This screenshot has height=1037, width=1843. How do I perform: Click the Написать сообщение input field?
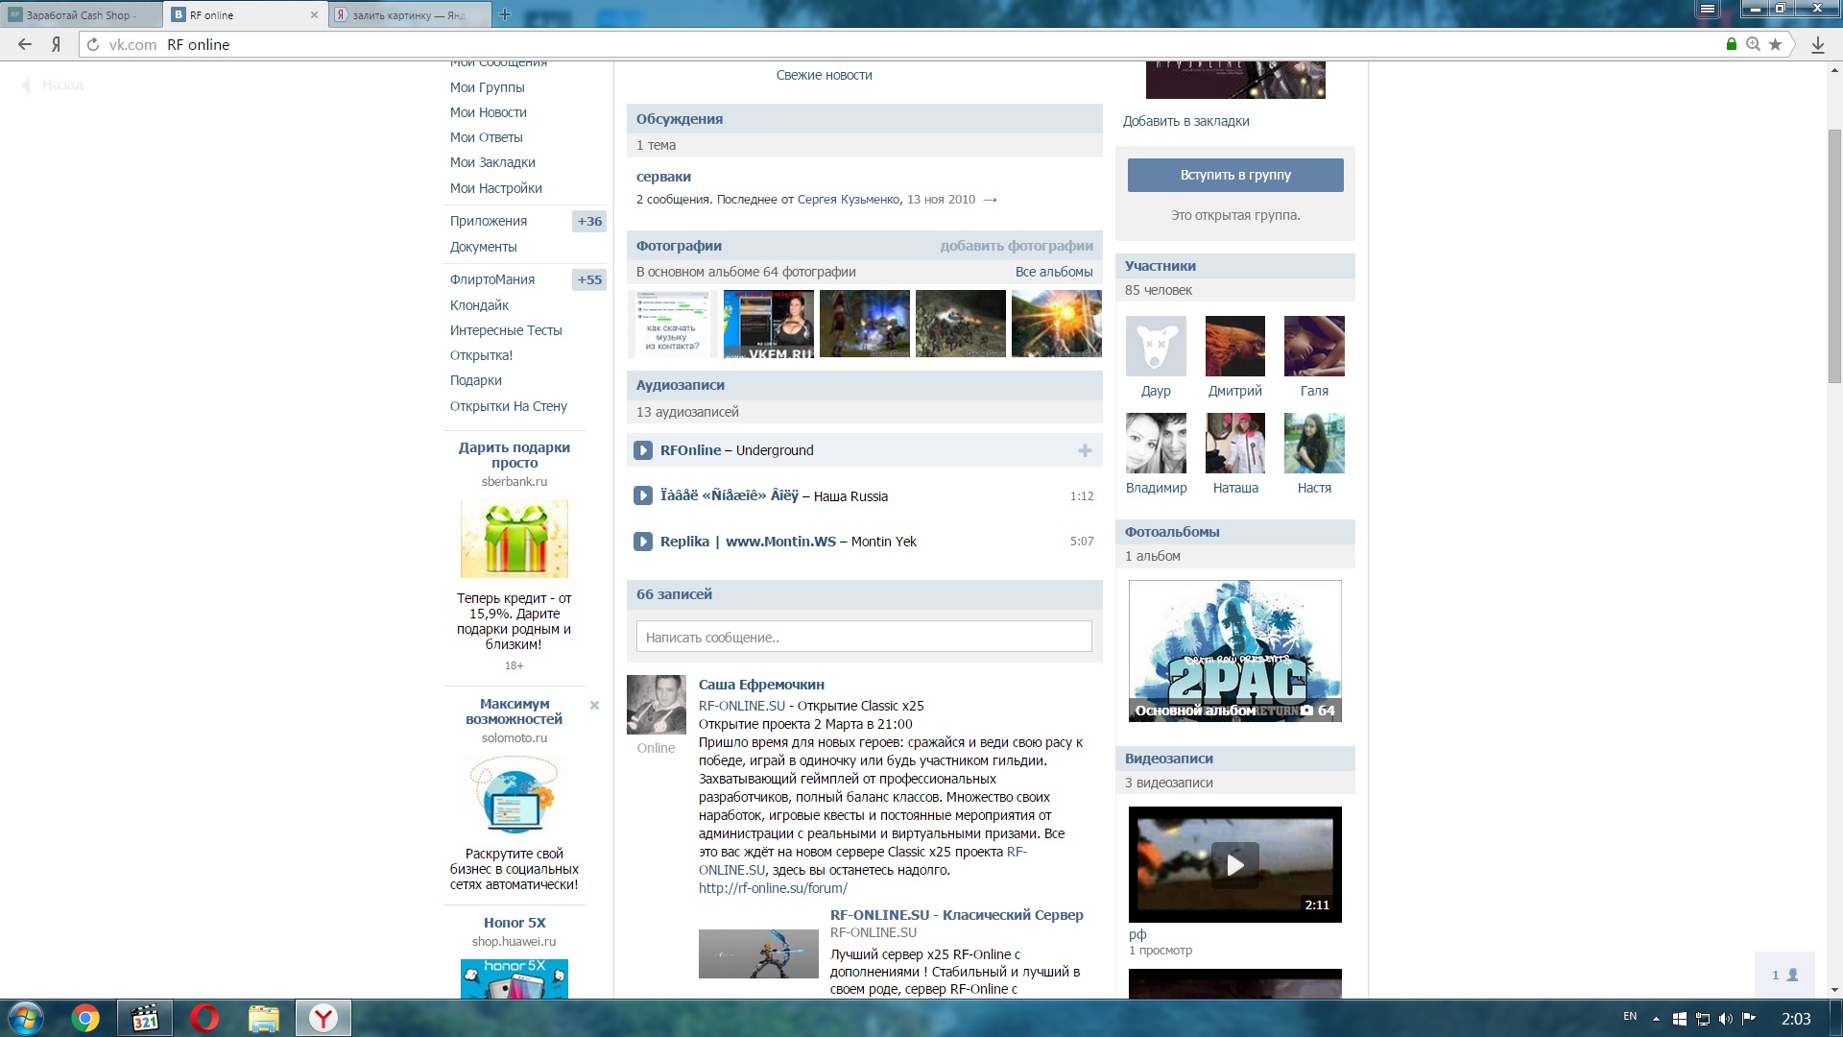(864, 637)
